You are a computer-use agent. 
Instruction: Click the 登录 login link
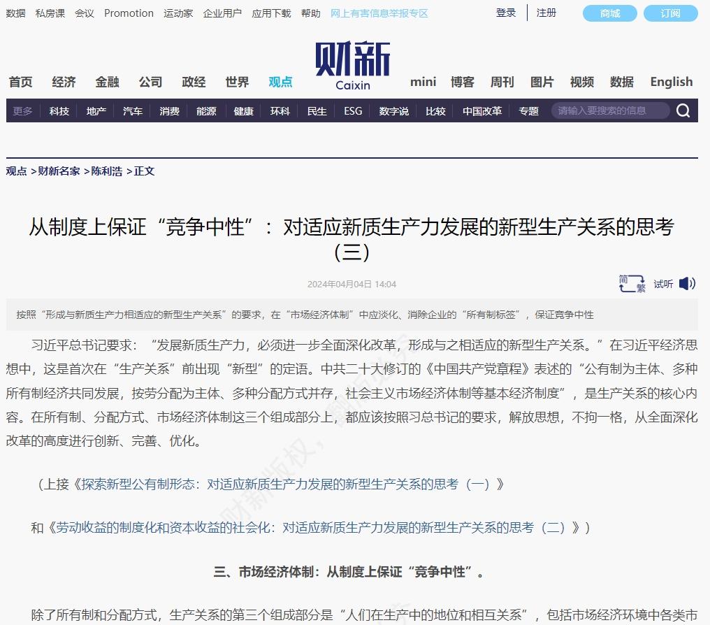pos(505,12)
